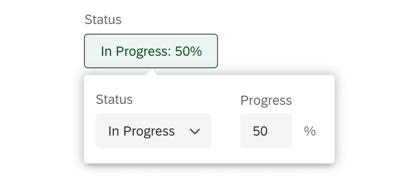
Task: Click the chevron arrow in the Status dropdown
Action: 195,131
